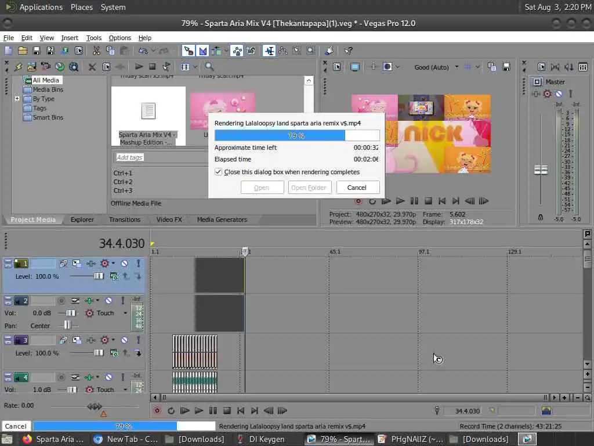594x446 pixels.
Task: Click the Search magnifier icon in the Project Media toolbar
Action: pyautogui.click(x=209, y=67)
